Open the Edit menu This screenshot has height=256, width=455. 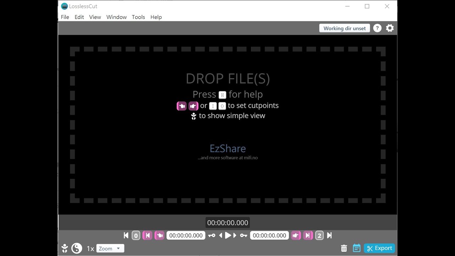[79, 17]
